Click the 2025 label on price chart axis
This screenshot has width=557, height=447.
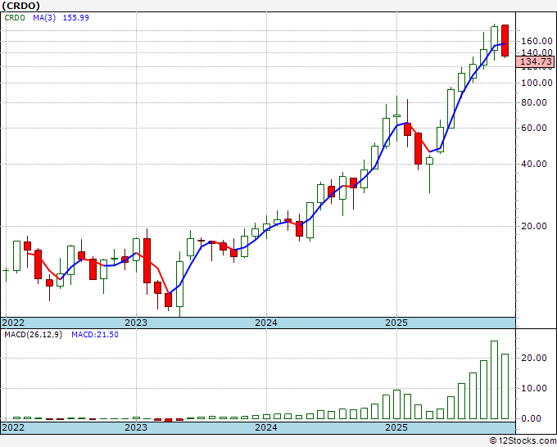click(396, 323)
